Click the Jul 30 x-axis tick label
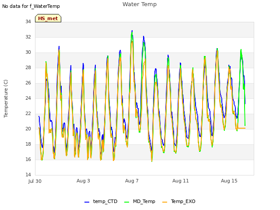 coord(35,181)
